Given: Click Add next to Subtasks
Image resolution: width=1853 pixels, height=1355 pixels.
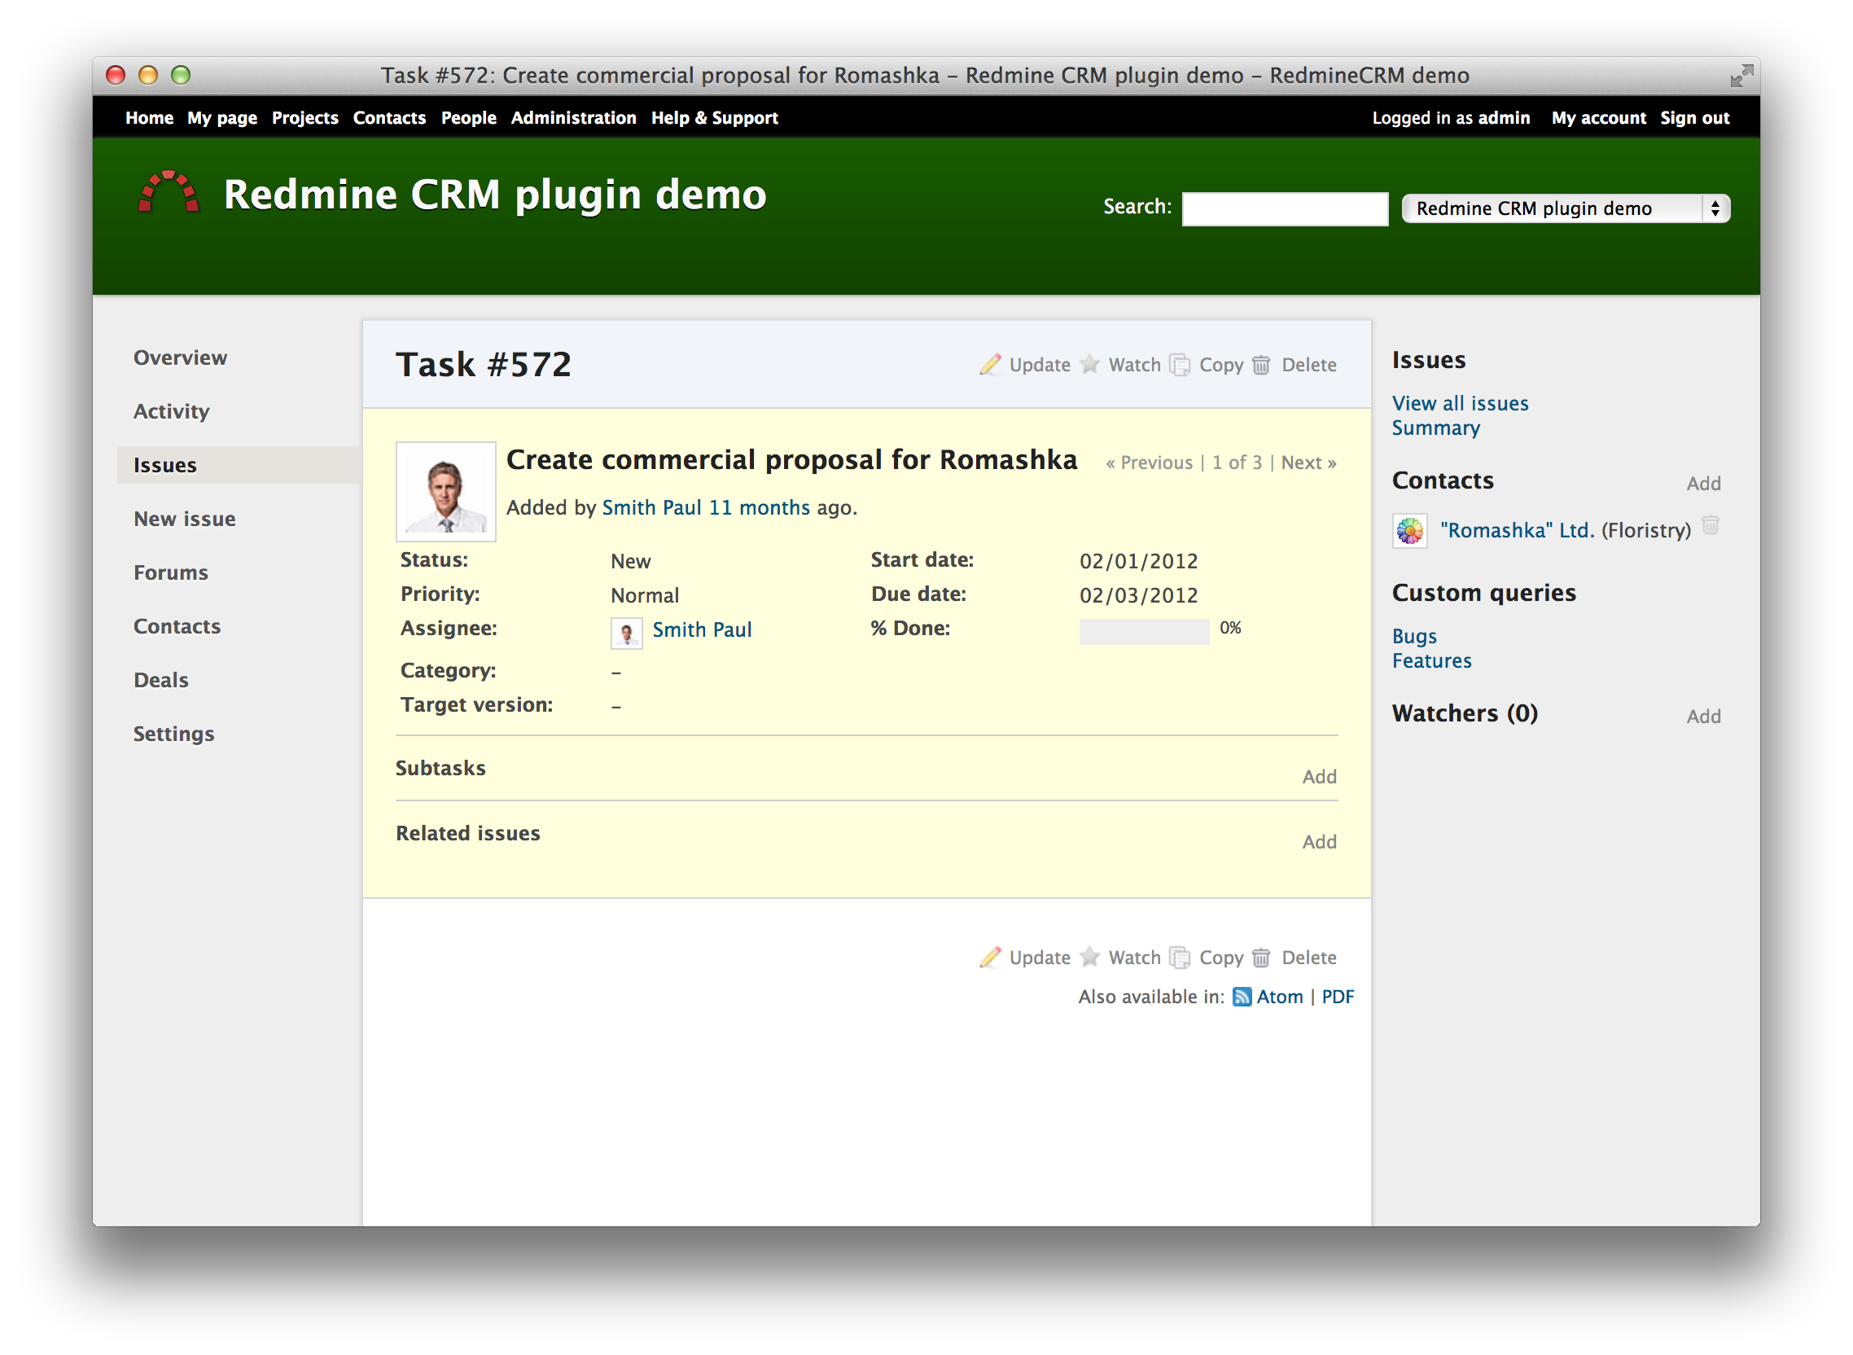Looking at the screenshot, I should tap(1318, 777).
